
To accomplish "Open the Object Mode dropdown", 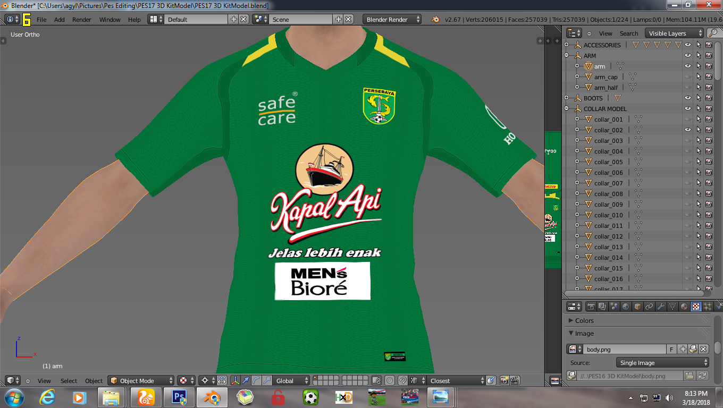I will click(141, 380).
